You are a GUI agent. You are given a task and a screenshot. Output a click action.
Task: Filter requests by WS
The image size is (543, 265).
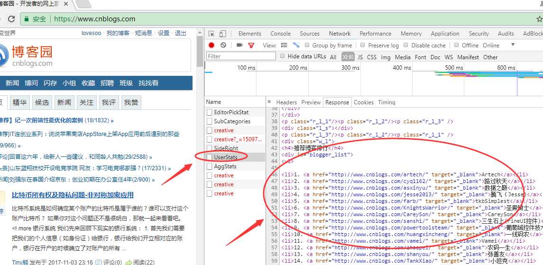point(449,57)
